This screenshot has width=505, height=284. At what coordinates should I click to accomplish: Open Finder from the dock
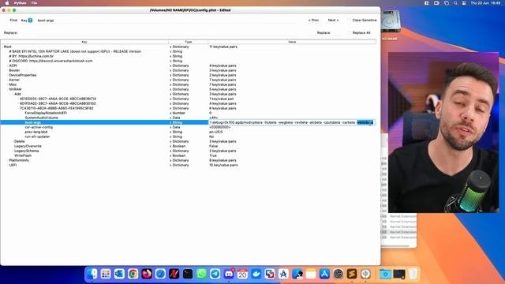coord(92,274)
